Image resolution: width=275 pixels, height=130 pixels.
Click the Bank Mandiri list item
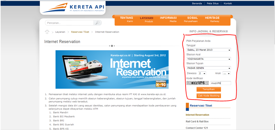tap(61, 112)
